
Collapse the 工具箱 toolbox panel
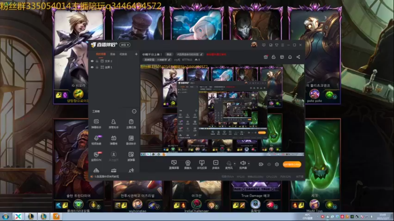point(134,111)
